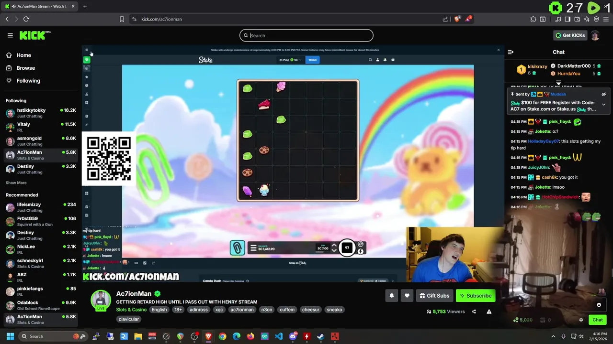Select the clavicular tag
The image size is (613, 344).
pyautogui.click(x=128, y=319)
